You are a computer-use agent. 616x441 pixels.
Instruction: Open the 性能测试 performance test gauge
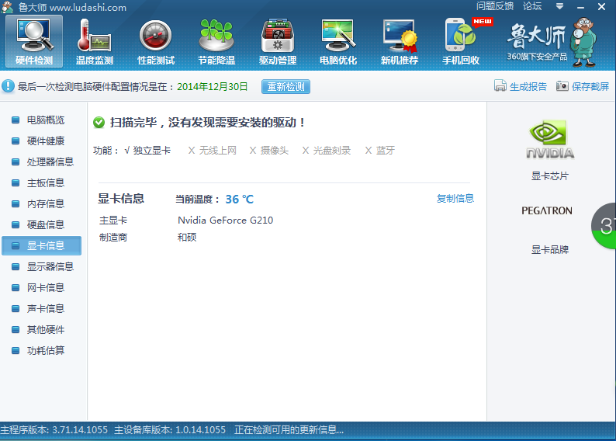[x=155, y=42]
